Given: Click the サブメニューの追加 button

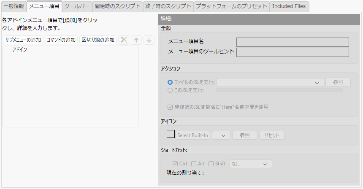Looking at the screenshot, I should click(x=23, y=40).
